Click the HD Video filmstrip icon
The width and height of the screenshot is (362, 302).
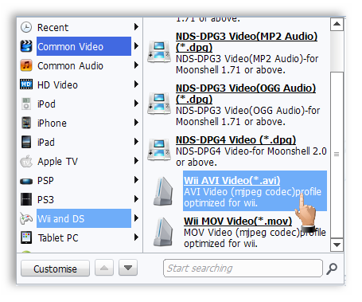[26, 84]
